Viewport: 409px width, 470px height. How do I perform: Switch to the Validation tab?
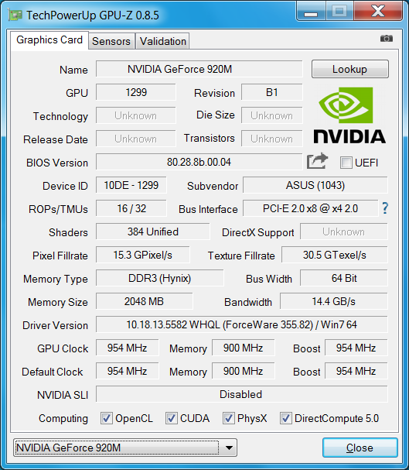coord(163,41)
